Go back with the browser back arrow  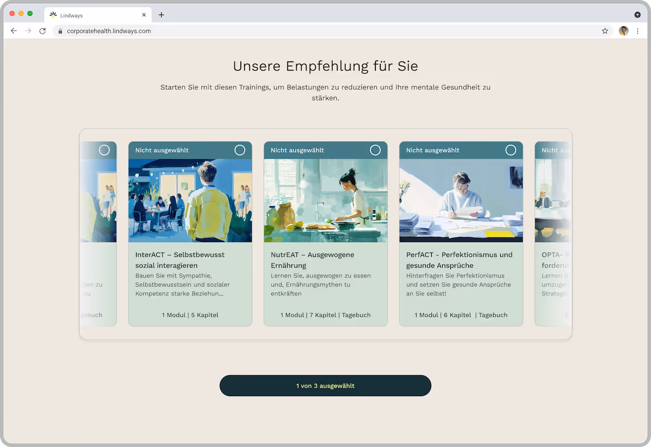point(14,31)
